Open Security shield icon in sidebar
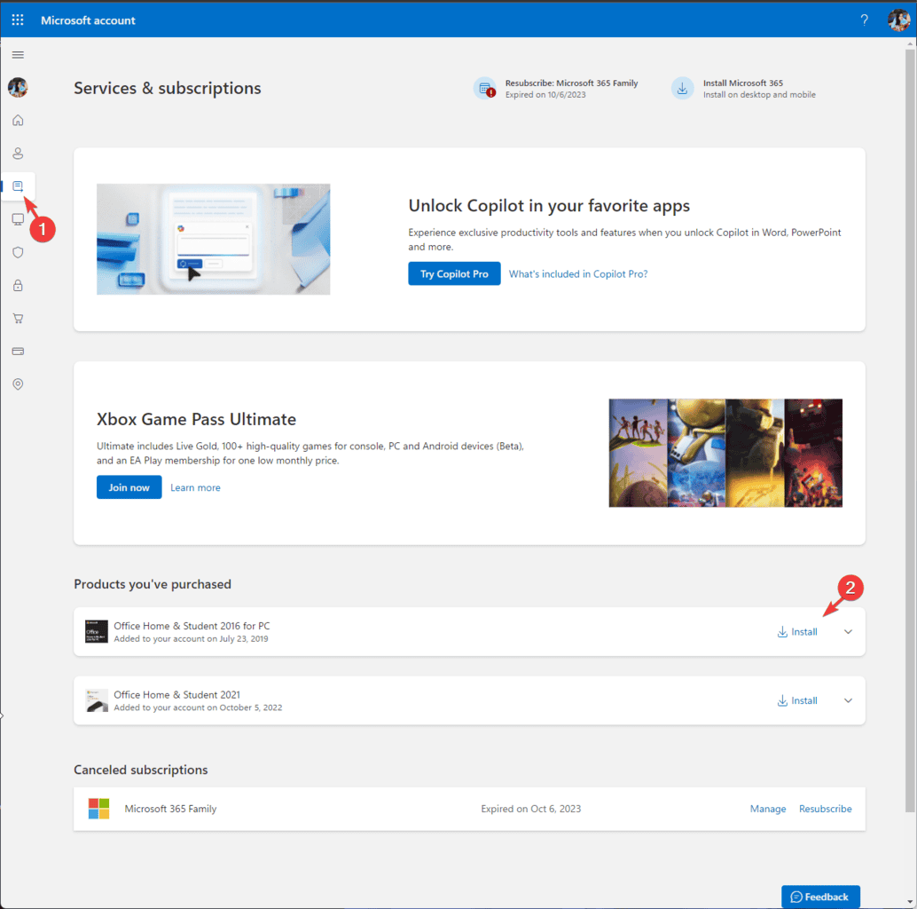This screenshot has height=909, width=917. click(18, 252)
